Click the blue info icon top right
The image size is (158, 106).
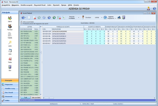click(154, 9)
